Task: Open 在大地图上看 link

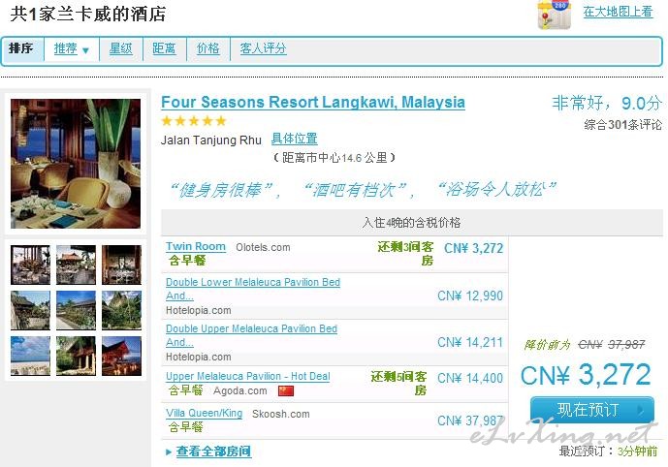Action: tap(619, 12)
